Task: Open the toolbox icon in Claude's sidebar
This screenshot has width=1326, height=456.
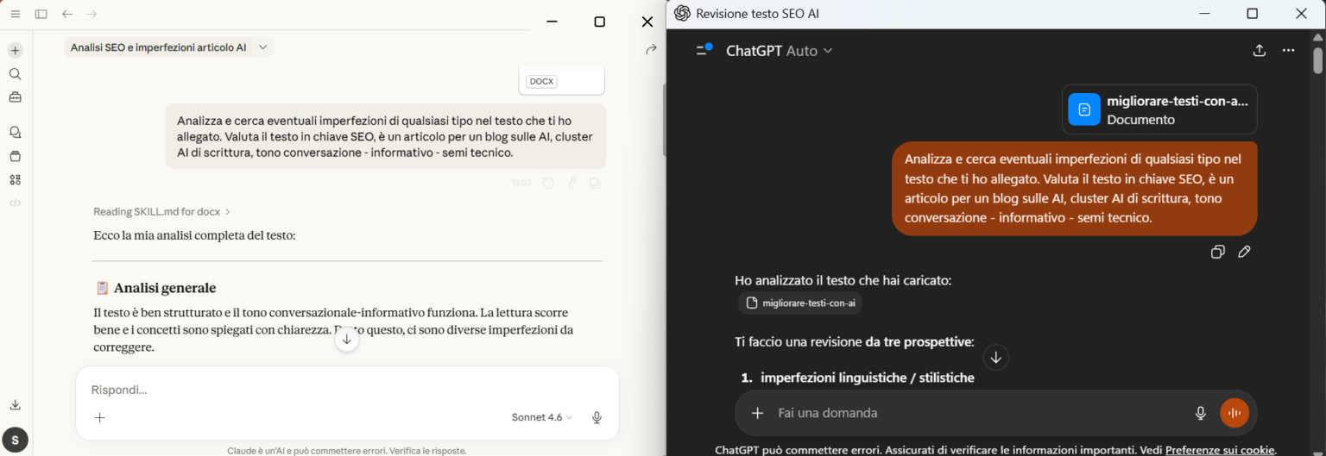Action: coord(15,97)
